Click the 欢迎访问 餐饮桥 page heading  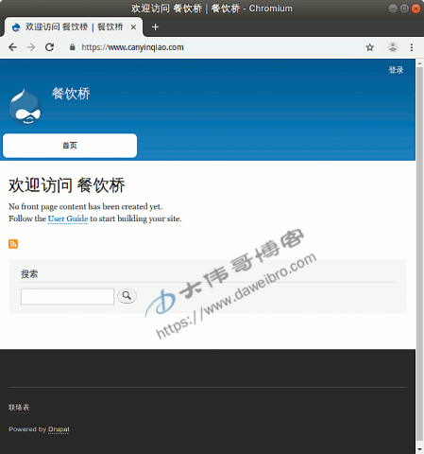67,185
